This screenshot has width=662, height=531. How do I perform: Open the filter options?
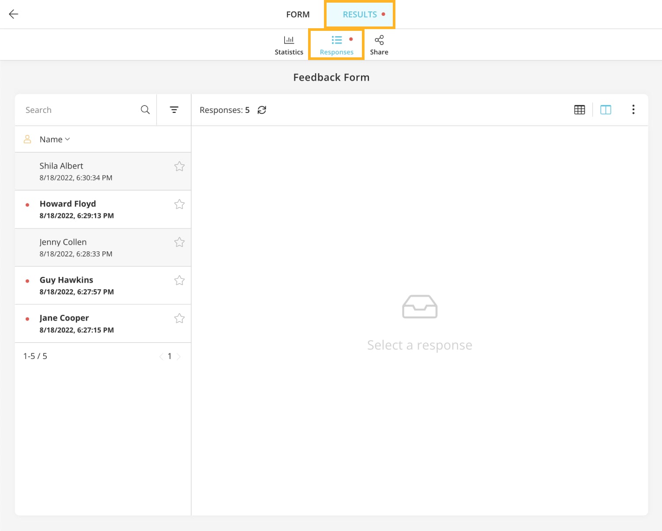point(173,109)
